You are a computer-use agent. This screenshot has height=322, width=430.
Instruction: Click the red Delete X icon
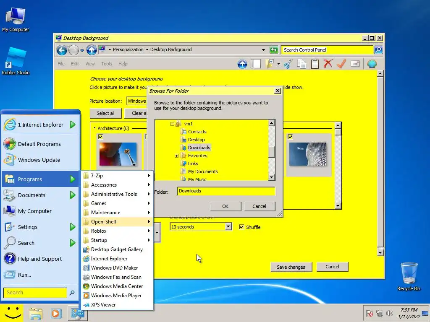pyautogui.click(x=328, y=64)
